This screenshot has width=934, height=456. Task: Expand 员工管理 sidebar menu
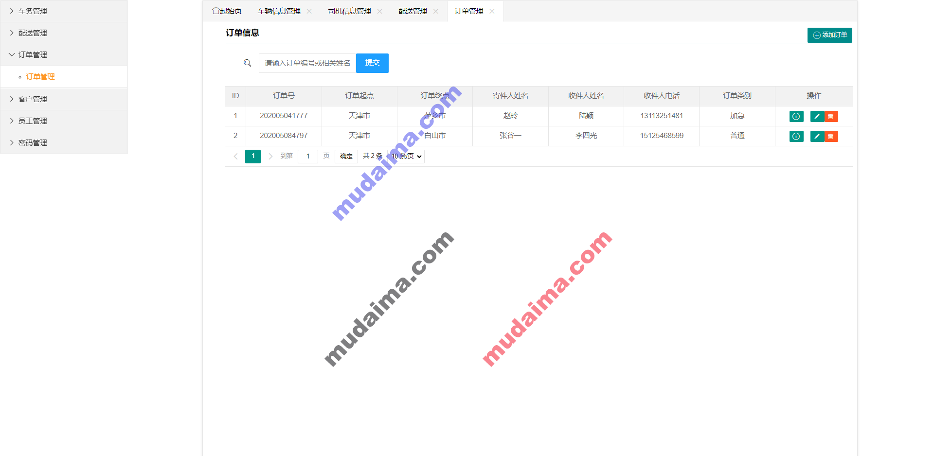[64, 121]
